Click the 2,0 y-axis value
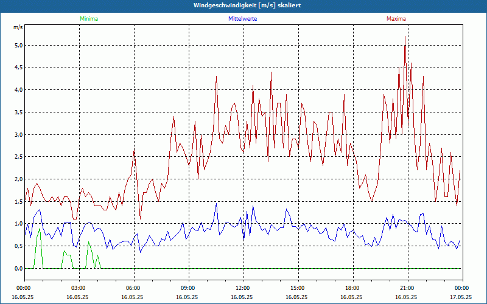Viewport: 487px width, 304px height. point(19,179)
